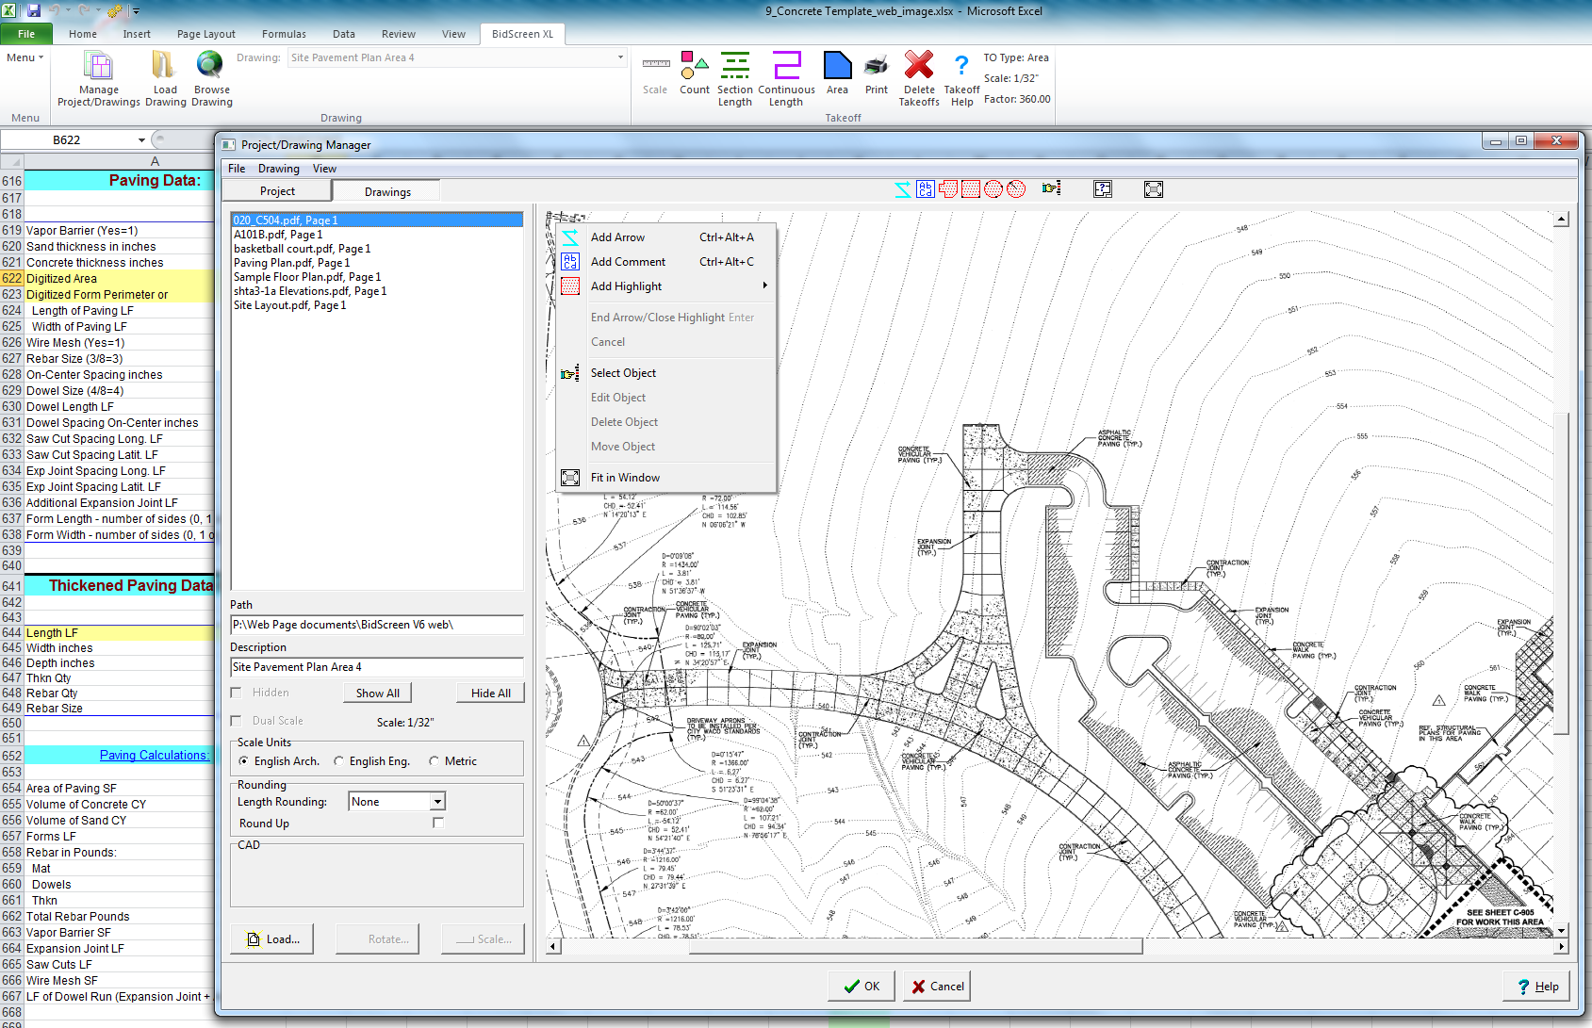
Task: Enable the Round Up checkbox
Action: pyautogui.click(x=437, y=823)
